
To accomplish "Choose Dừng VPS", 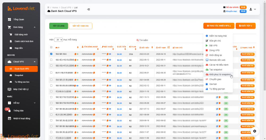I will (218, 50).
